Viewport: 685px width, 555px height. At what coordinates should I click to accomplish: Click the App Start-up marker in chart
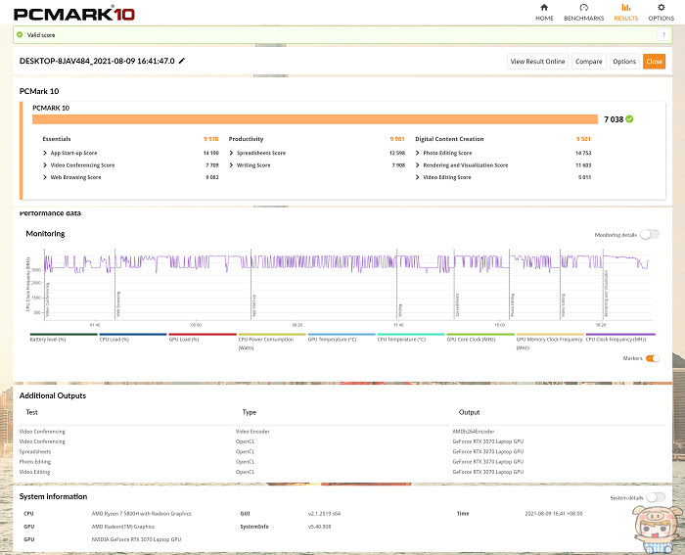pyautogui.click(x=254, y=305)
